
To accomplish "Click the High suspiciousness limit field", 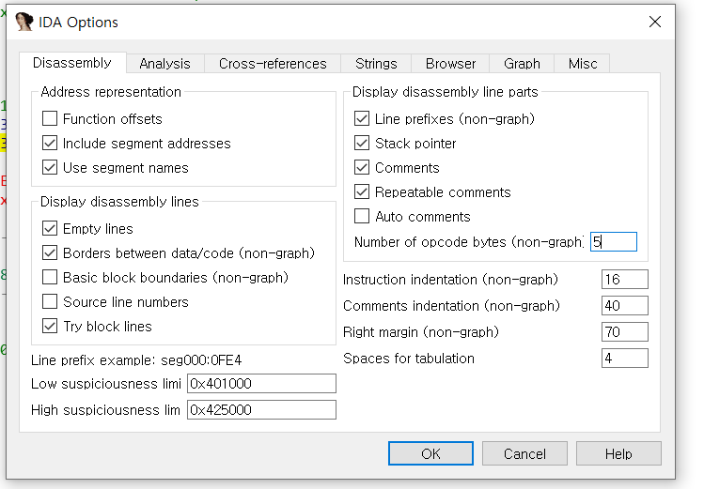I will tap(261, 409).
